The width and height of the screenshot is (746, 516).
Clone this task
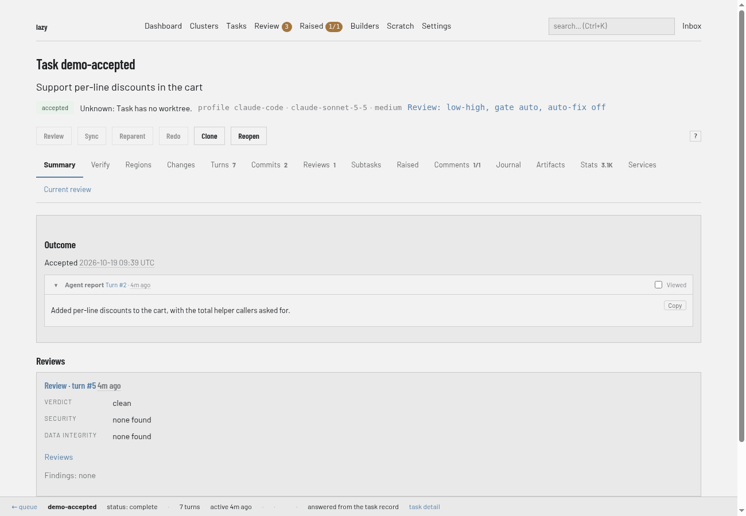[209, 136]
